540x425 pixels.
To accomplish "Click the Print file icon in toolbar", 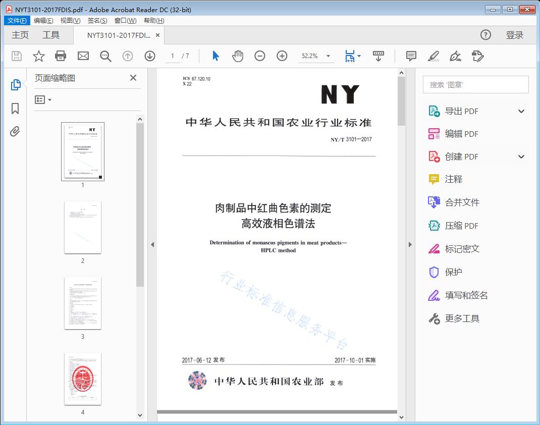I will point(61,56).
